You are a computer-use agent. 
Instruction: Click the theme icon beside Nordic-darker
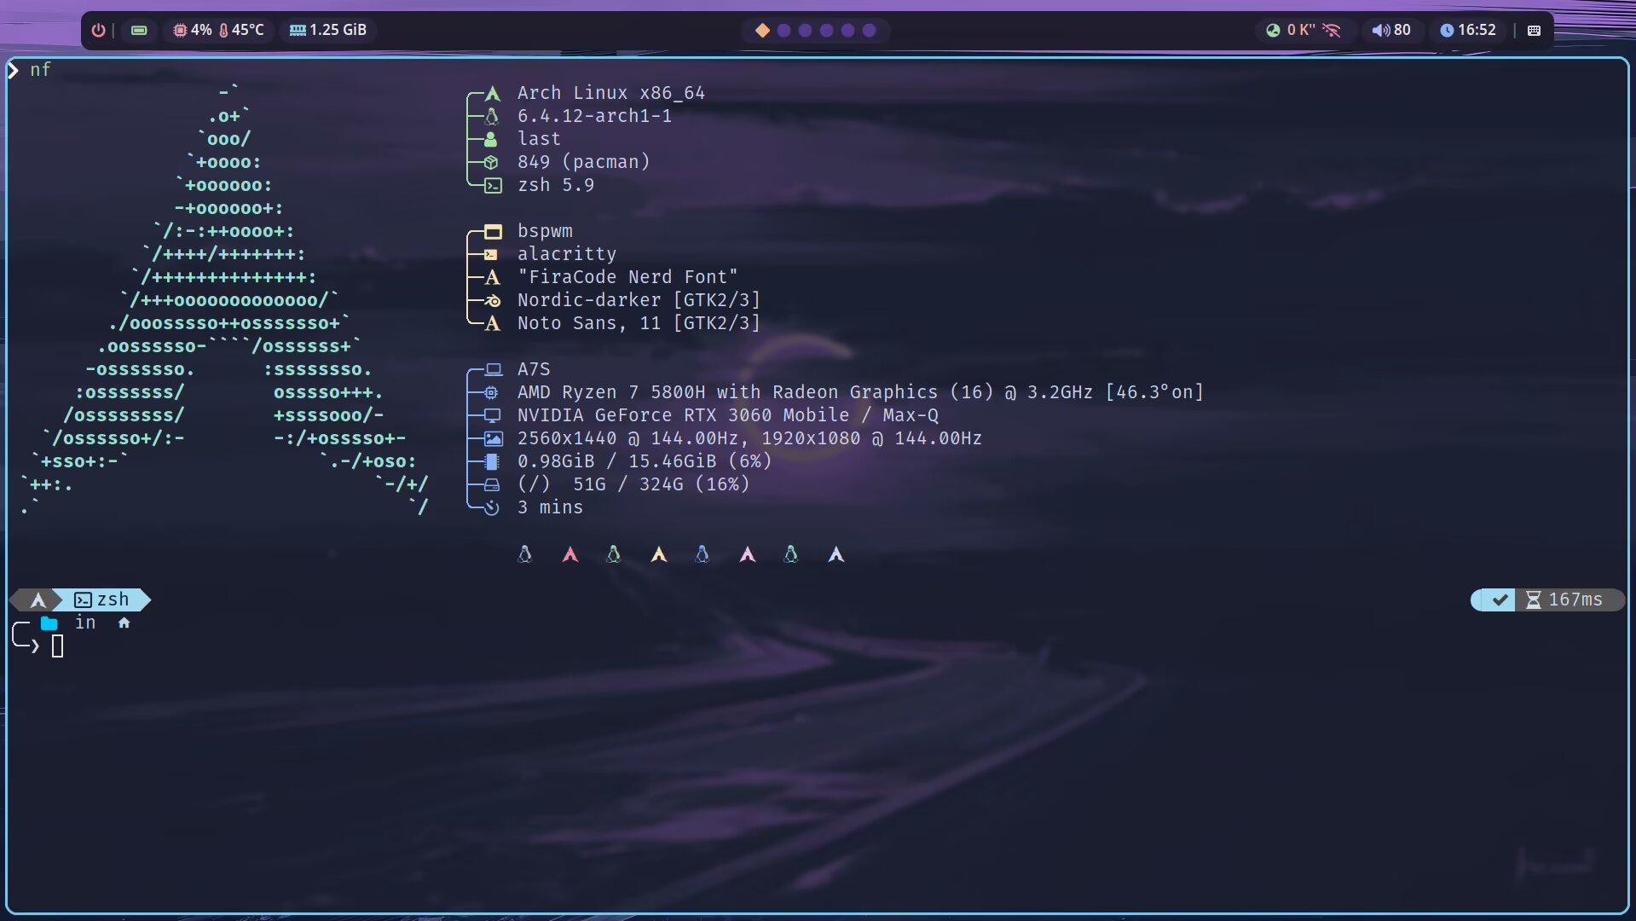[492, 300]
